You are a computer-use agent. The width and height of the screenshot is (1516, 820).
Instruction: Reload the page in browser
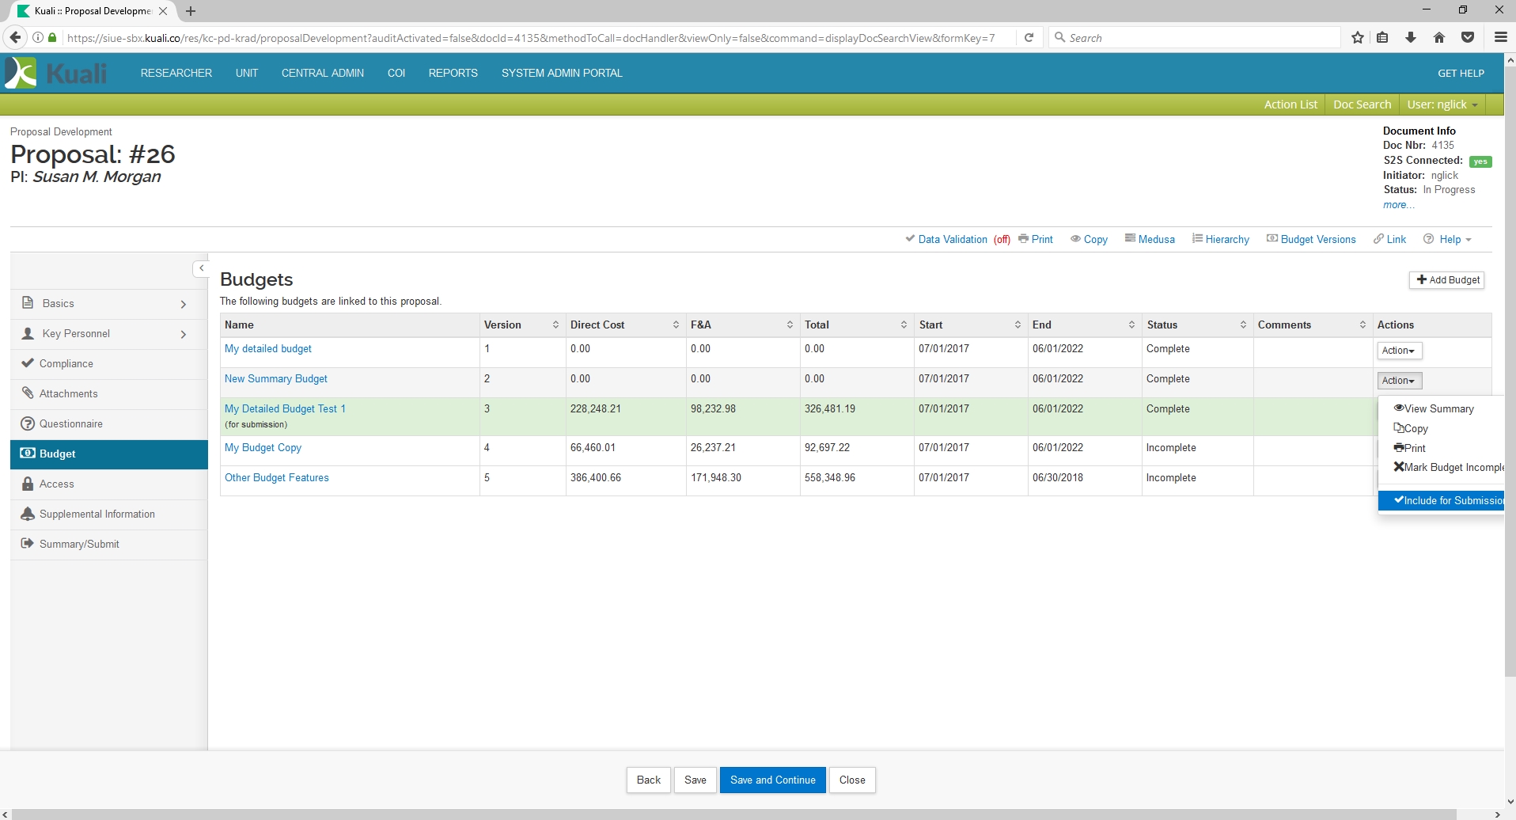click(x=1029, y=37)
